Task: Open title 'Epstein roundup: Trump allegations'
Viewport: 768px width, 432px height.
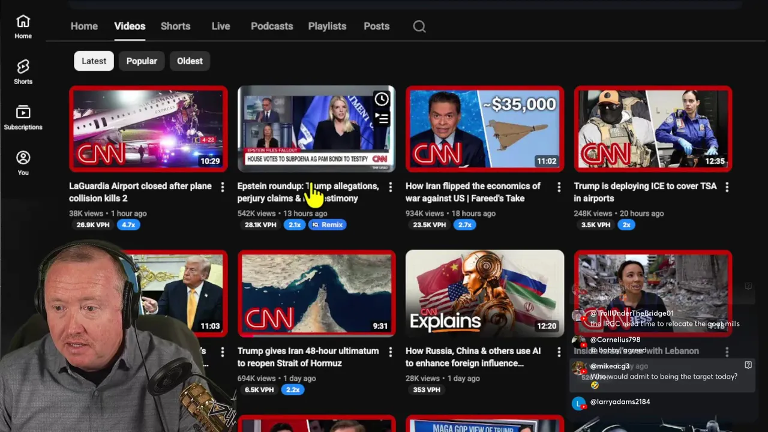Action: point(308,192)
